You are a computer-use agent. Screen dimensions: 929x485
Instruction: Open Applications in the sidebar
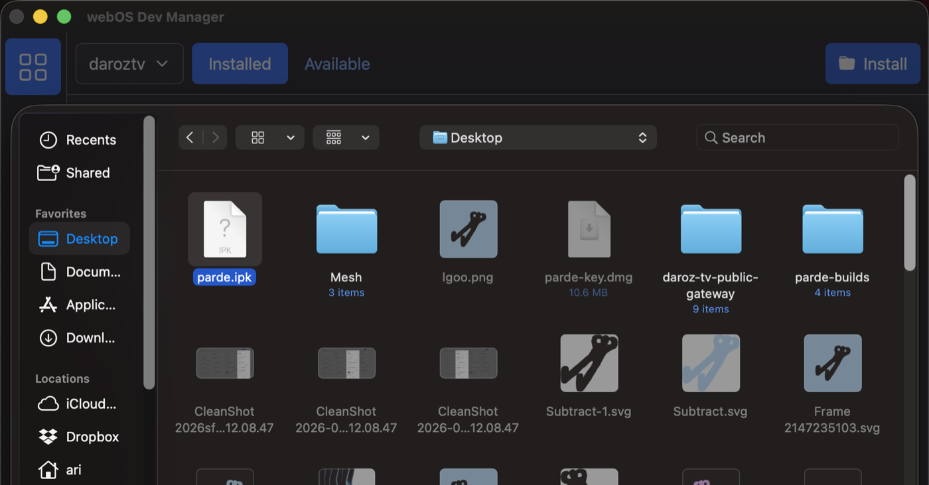(80, 305)
